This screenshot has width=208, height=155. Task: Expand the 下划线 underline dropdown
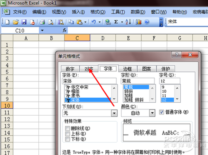(x=114, y=113)
